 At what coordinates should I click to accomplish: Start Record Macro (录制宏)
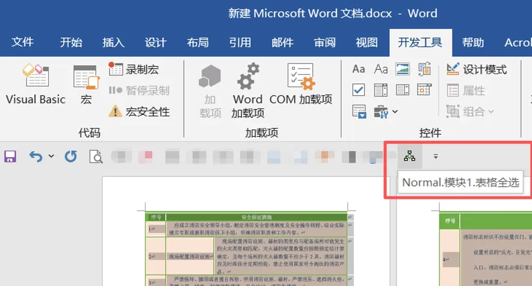pyautogui.click(x=134, y=70)
